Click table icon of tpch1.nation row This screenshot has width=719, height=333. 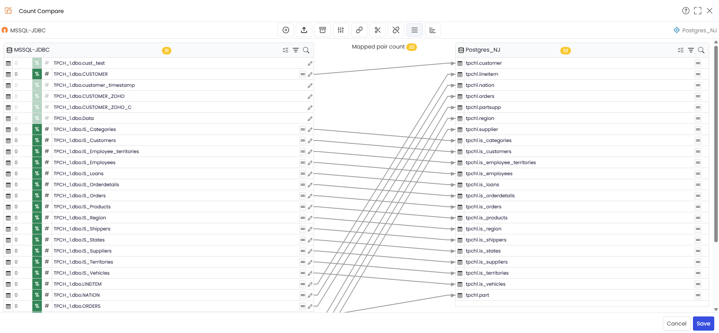click(x=460, y=85)
